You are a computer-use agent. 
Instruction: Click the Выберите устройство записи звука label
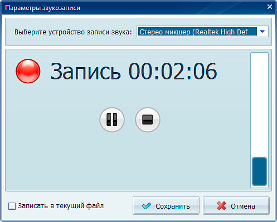coord(73,32)
